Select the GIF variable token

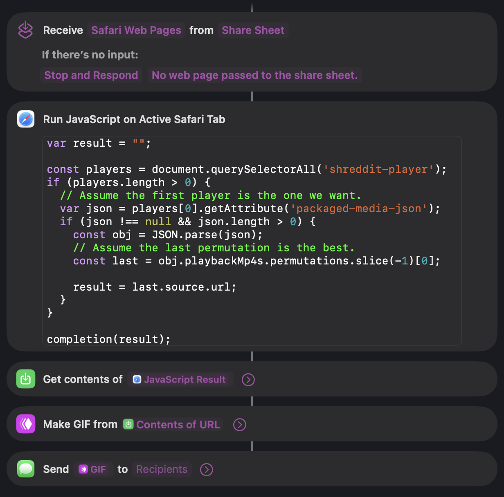[x=93, y=469]
